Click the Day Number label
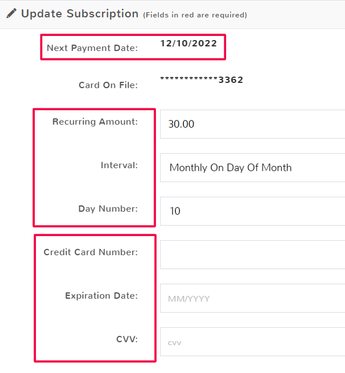This screenshot has width=345, height=373. [108, 209]
